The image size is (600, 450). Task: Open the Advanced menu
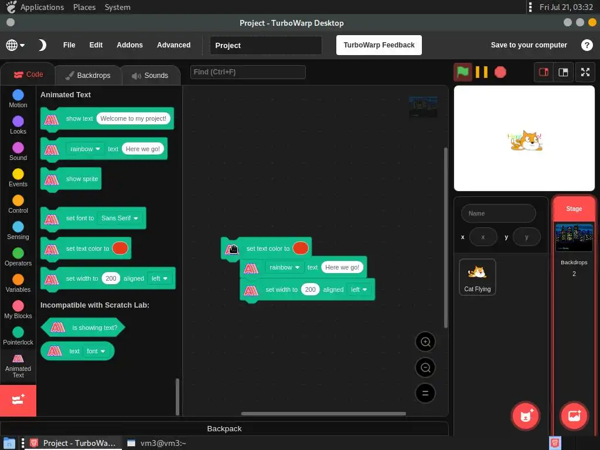tap(173, 45)
